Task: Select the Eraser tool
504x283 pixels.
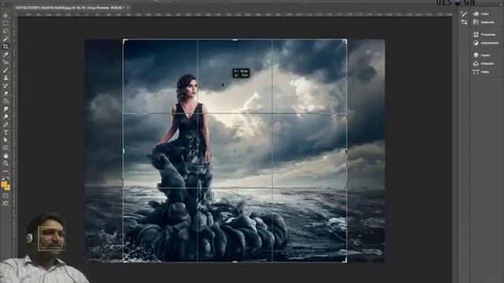Action: pyautogui.click(x=6, y=94)
